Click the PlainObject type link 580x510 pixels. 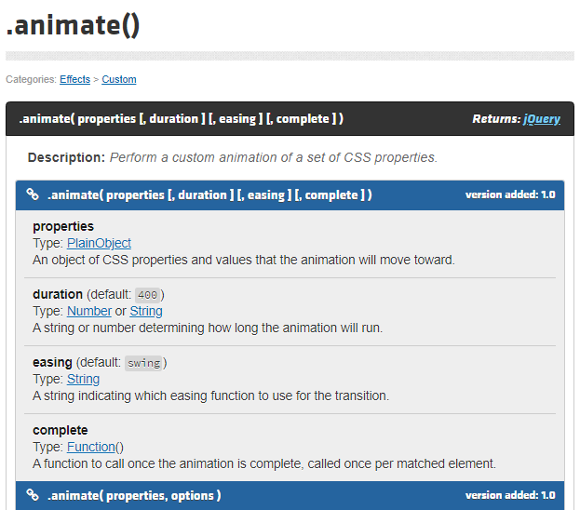[99, 243]
